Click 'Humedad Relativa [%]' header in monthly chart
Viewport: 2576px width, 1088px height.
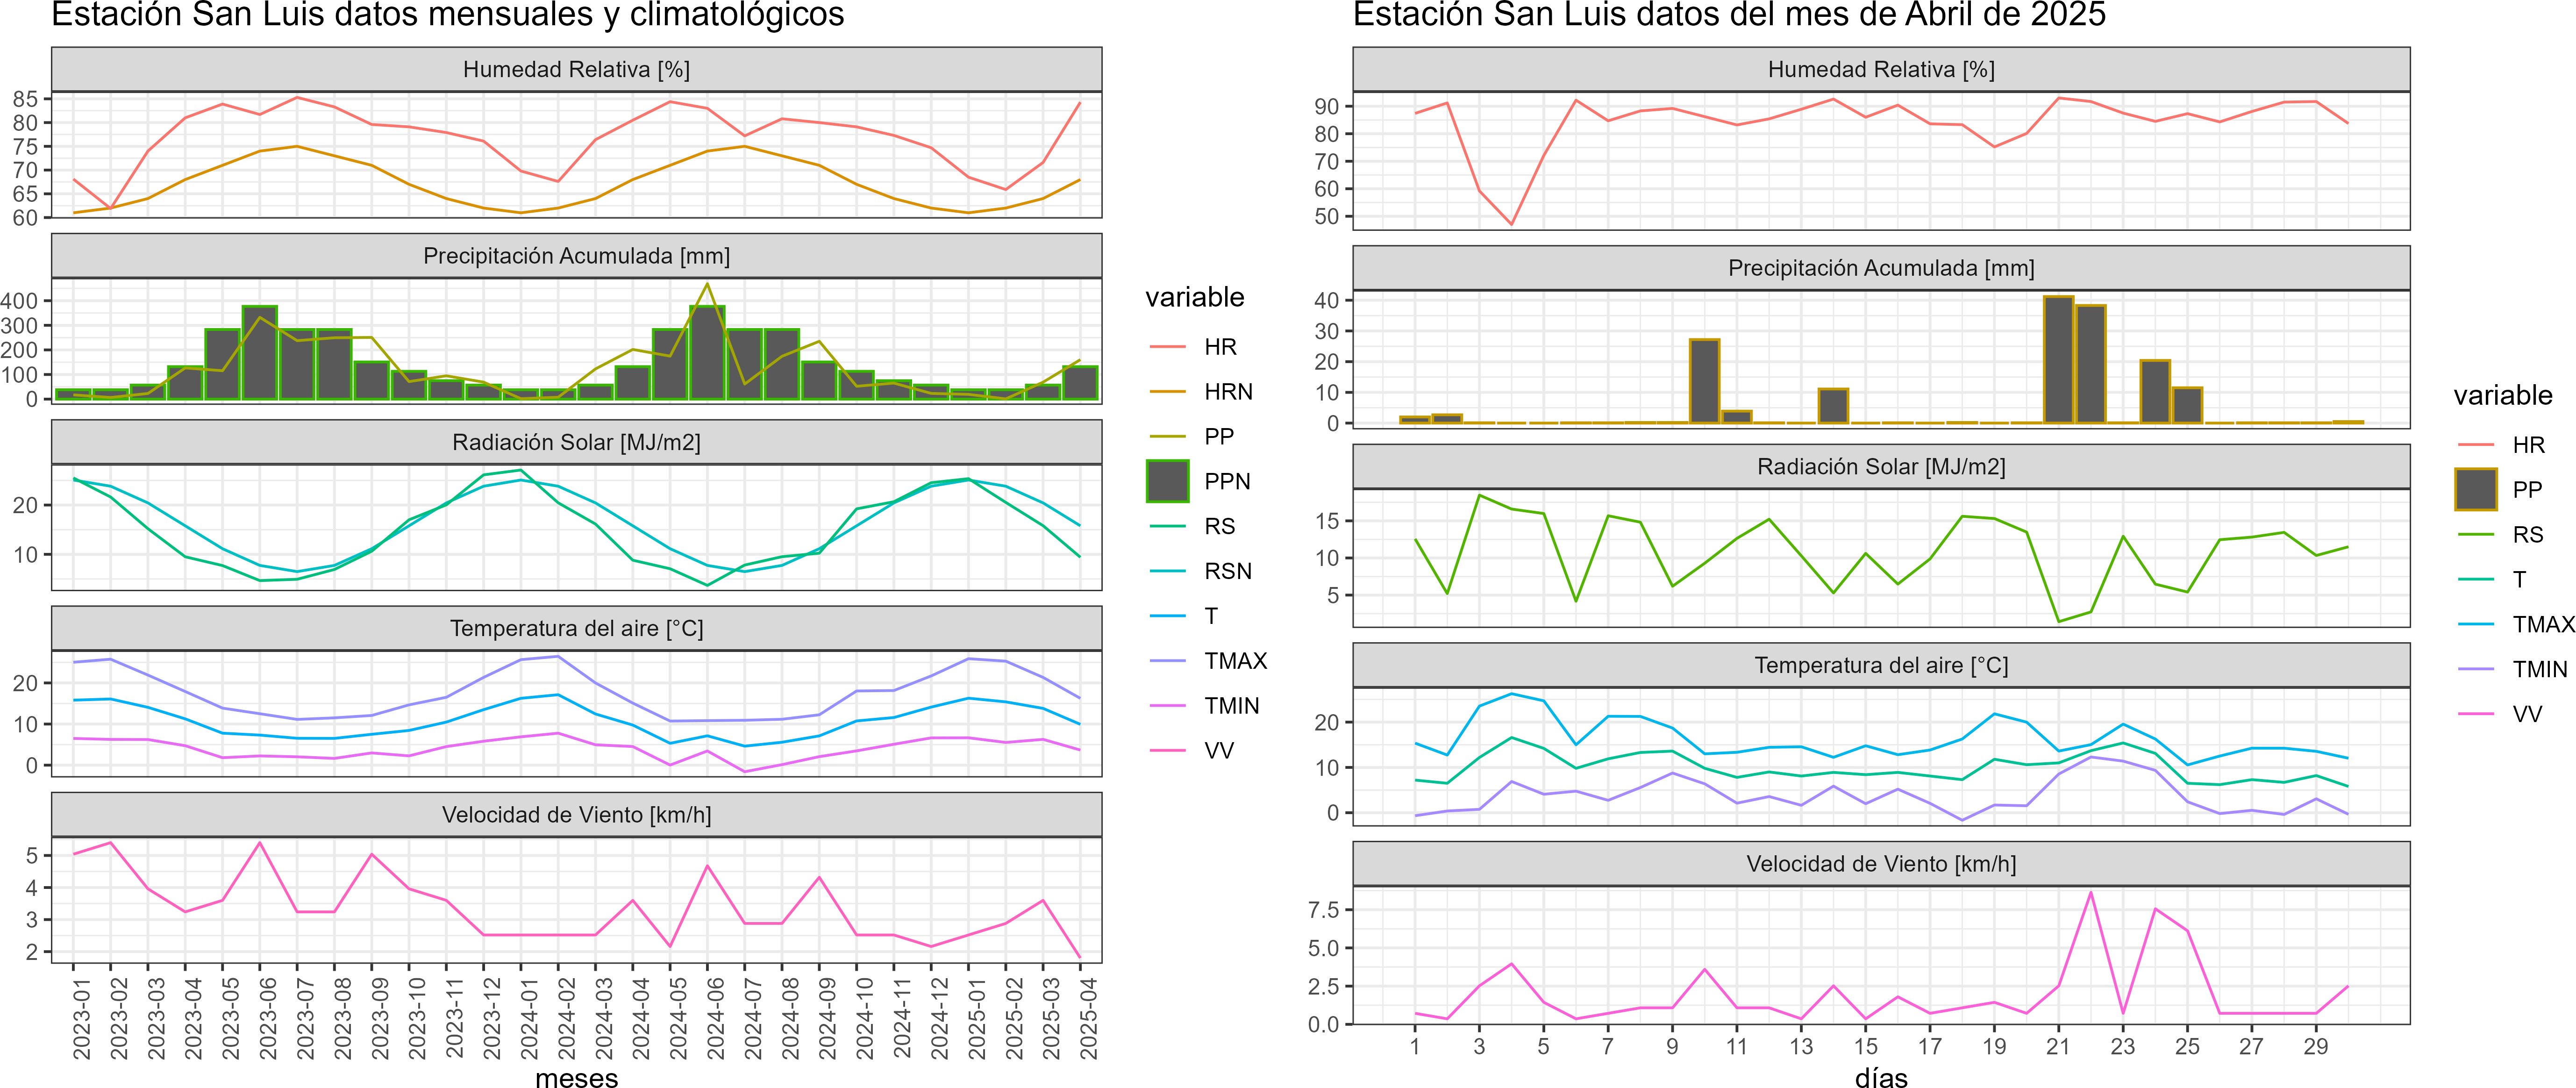[576, 69]
